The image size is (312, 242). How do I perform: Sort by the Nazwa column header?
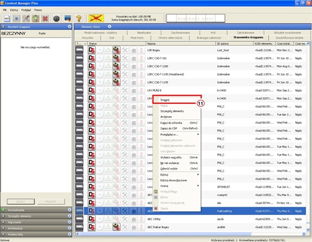[x=181, y=43]
